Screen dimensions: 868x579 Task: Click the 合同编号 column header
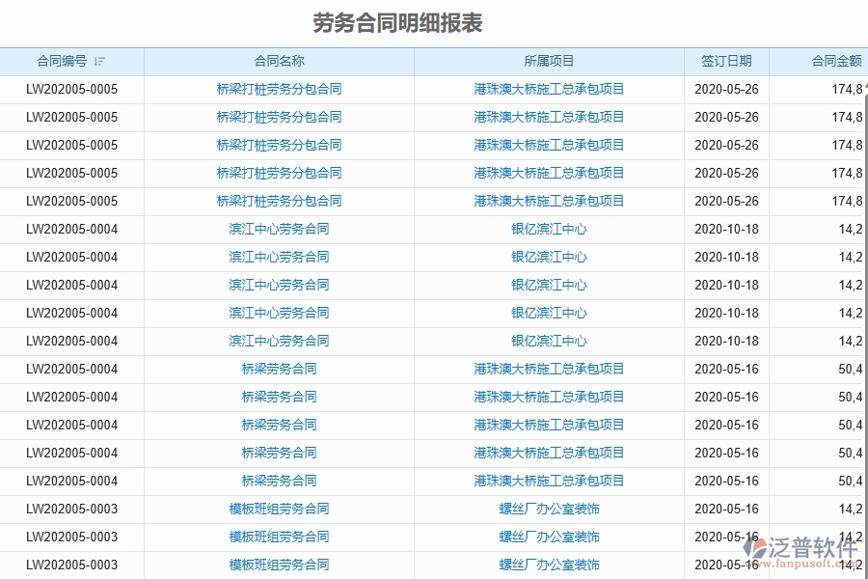(x=62, y=60)
